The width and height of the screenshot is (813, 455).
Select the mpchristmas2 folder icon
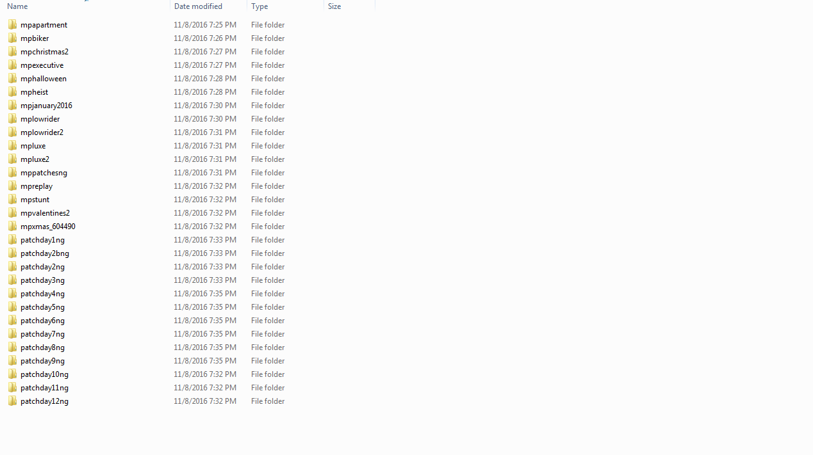point(13,52)
